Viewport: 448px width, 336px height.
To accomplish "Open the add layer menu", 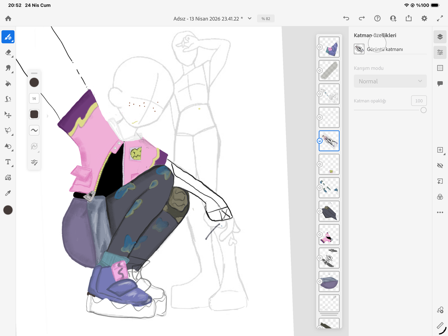I will [x=440, y=150].
